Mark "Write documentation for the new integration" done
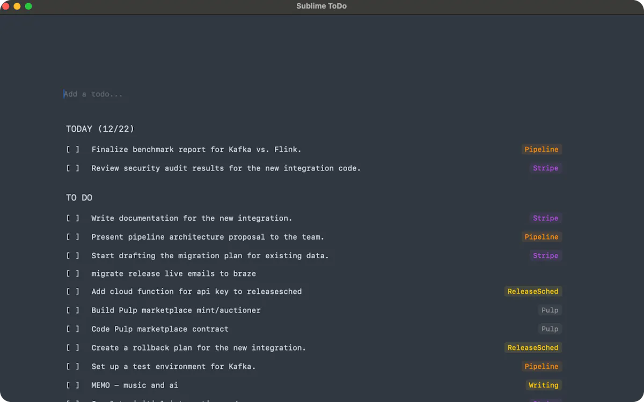644x402 pixels. coord(73,218)
